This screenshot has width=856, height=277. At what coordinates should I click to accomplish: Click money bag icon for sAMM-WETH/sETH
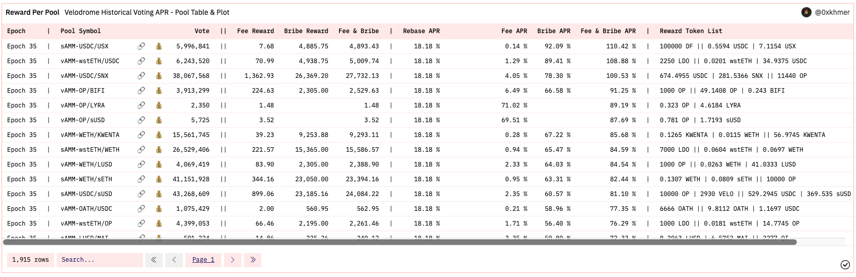(x=159, y=179)
